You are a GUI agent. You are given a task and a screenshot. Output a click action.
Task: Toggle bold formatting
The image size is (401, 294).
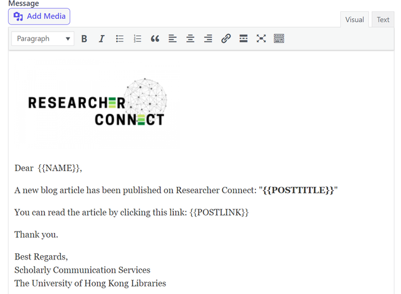(84, 39)
